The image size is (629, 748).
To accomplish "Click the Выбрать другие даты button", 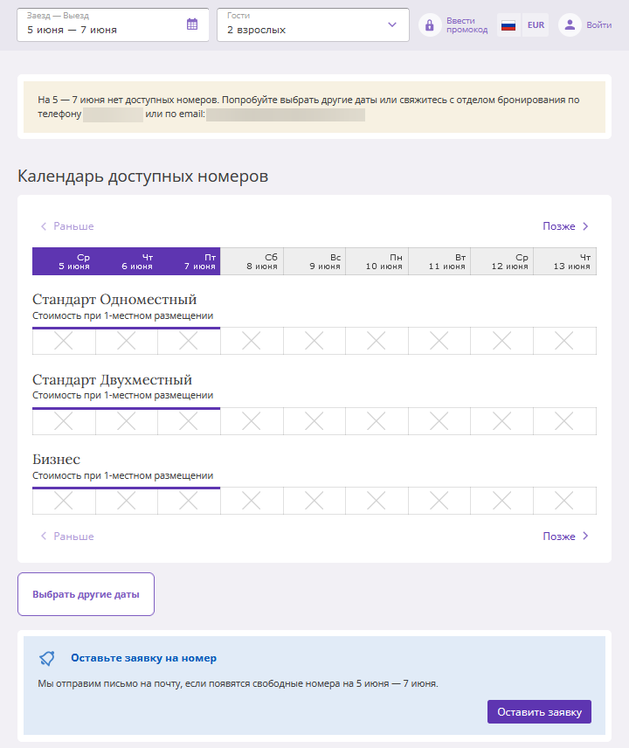I will click(x=86, y=594).
